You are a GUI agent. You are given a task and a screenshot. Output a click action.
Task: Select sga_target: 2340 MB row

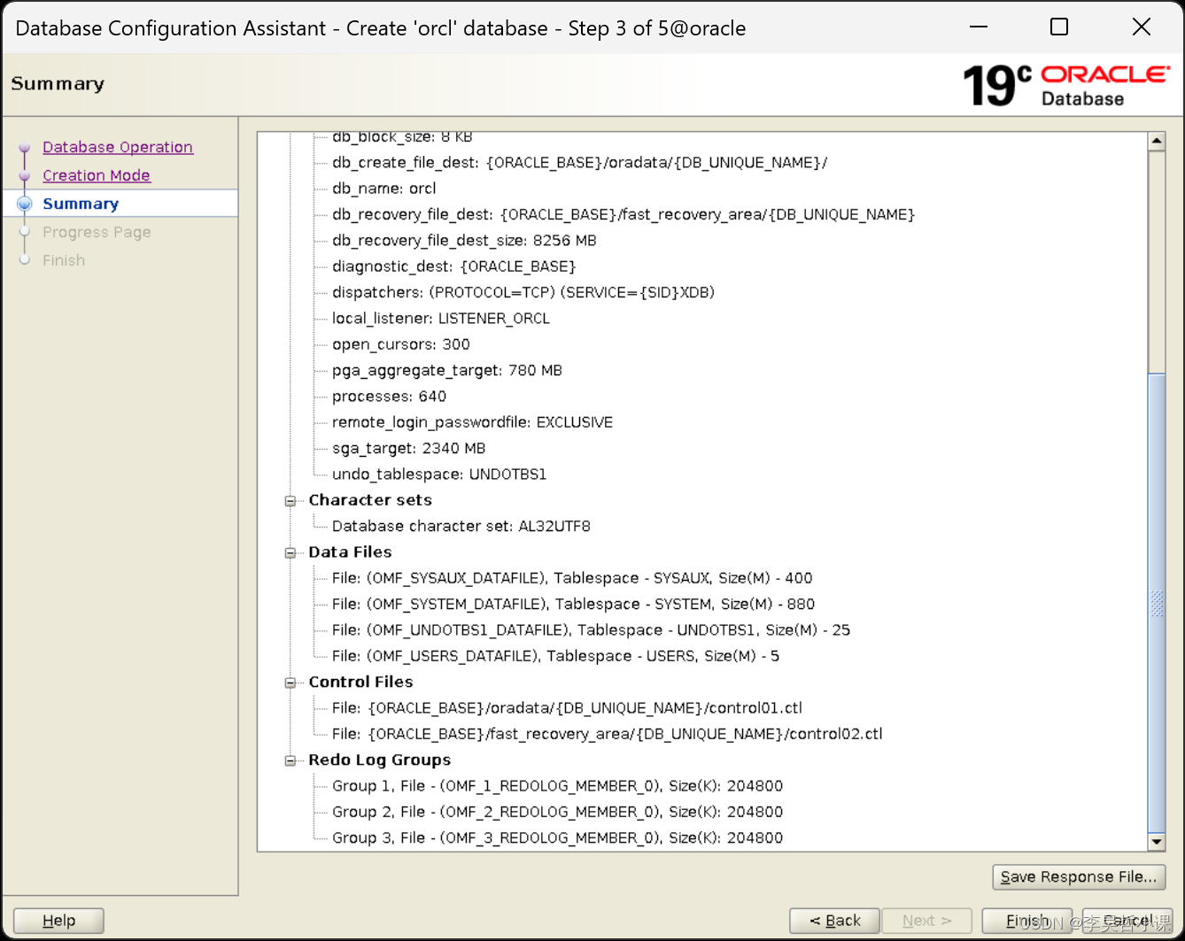pos(408,448)
